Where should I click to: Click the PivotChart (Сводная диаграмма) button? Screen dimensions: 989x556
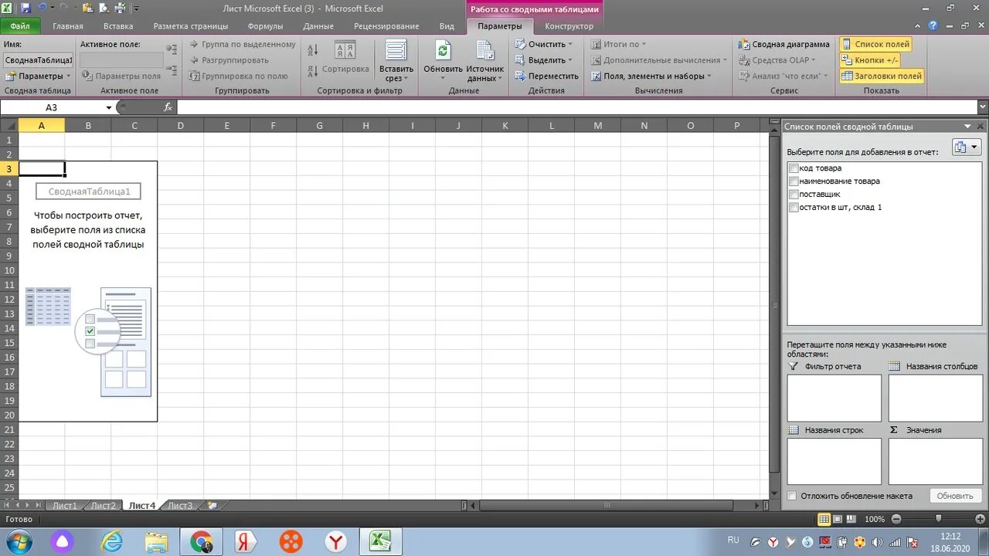783,44
